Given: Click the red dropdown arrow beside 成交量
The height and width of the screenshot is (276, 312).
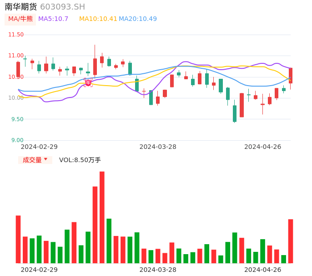Looking at the screenshot, I should 45,159.
